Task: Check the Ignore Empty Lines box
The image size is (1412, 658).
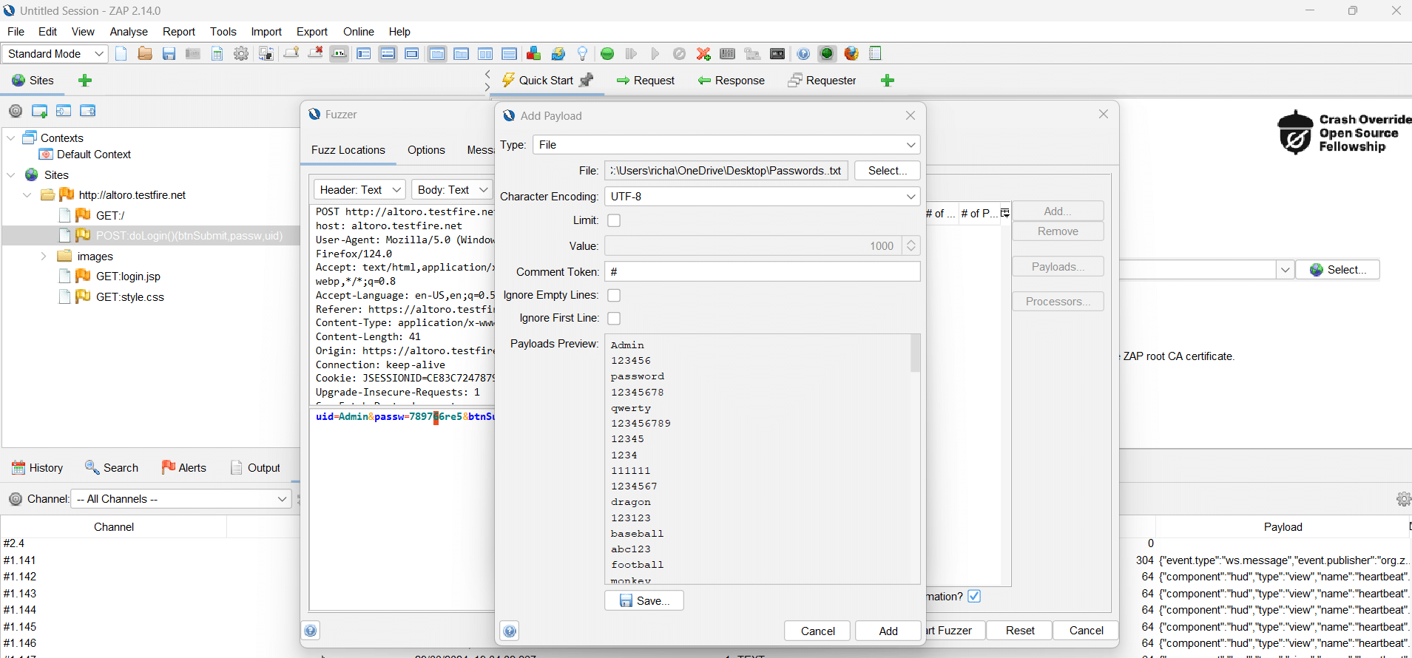Action: tap(614, 295)
